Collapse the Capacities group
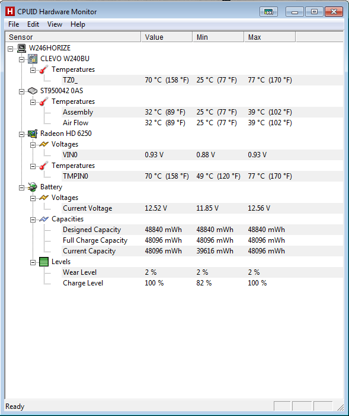 [x=33, y=220]
